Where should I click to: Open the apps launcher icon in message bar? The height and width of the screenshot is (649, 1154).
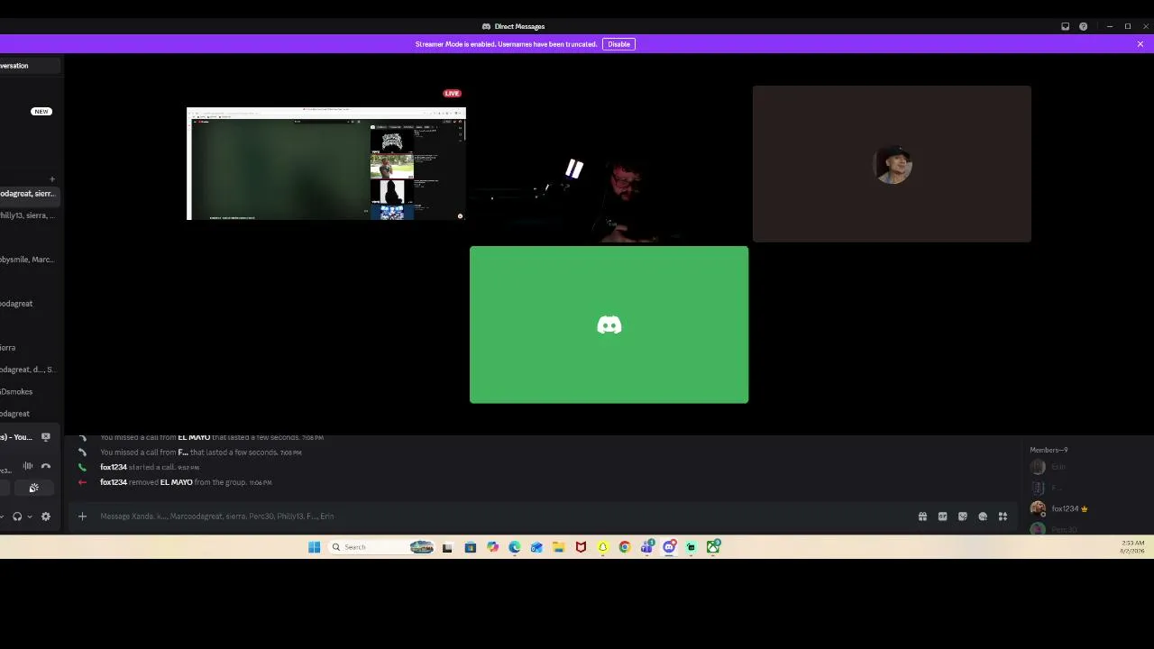pos(1003,516)
